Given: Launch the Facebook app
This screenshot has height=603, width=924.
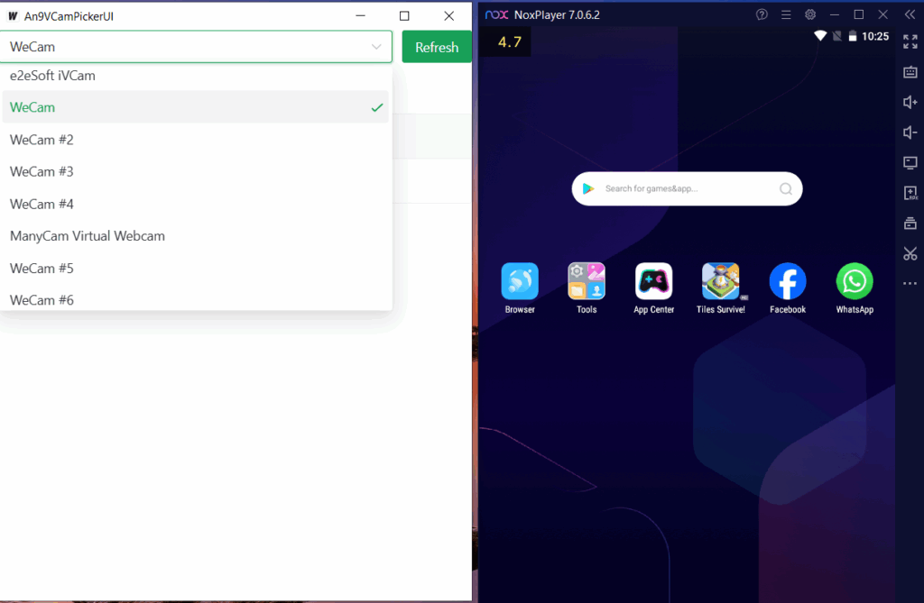Looking at the screenshot, I should [787, 282].
